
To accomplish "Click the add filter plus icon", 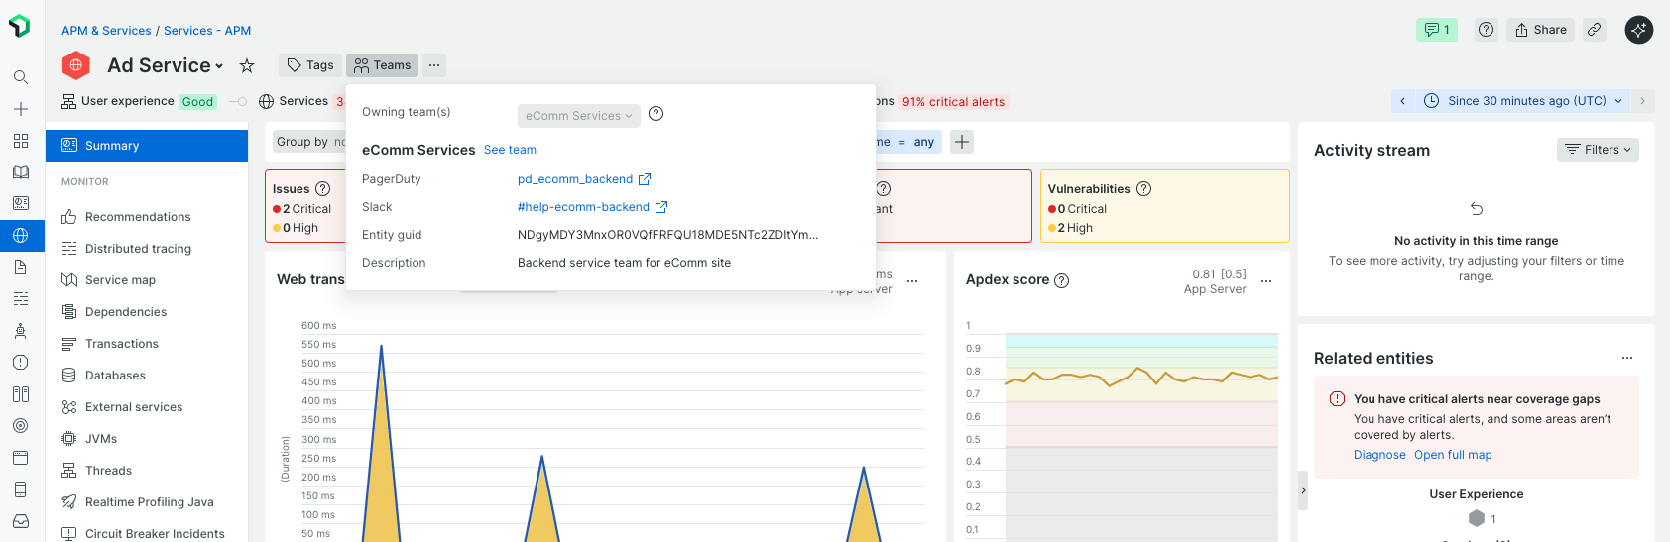I will (x=962, y=142).
